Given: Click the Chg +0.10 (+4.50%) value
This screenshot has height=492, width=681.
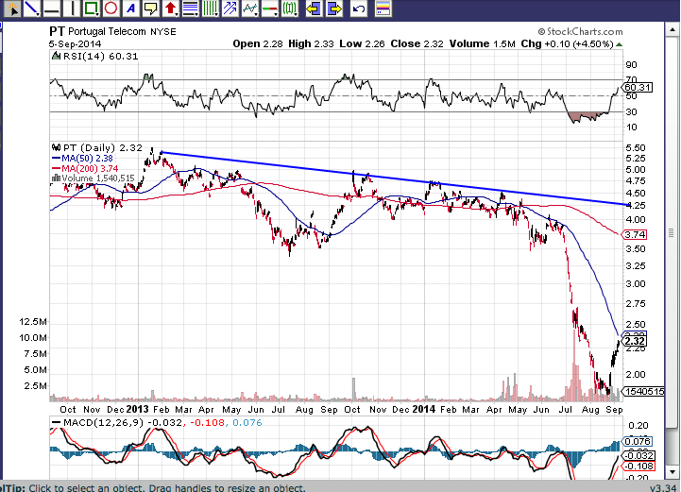Looking at the screenshot, I should (568, 43).
